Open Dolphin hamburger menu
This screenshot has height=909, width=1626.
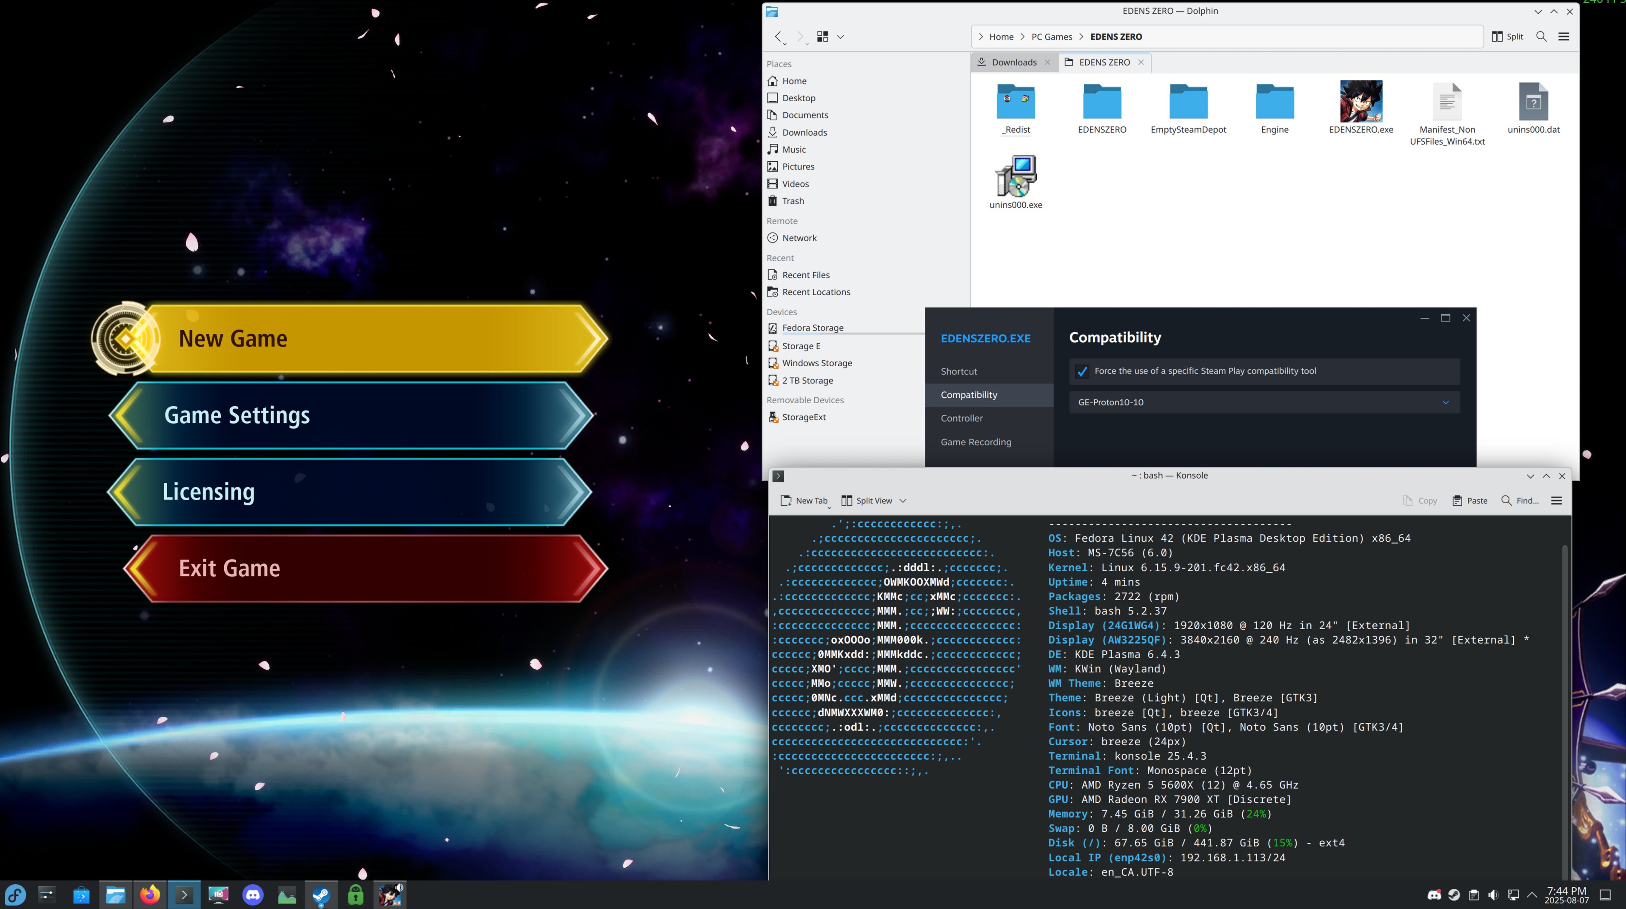1563,37
